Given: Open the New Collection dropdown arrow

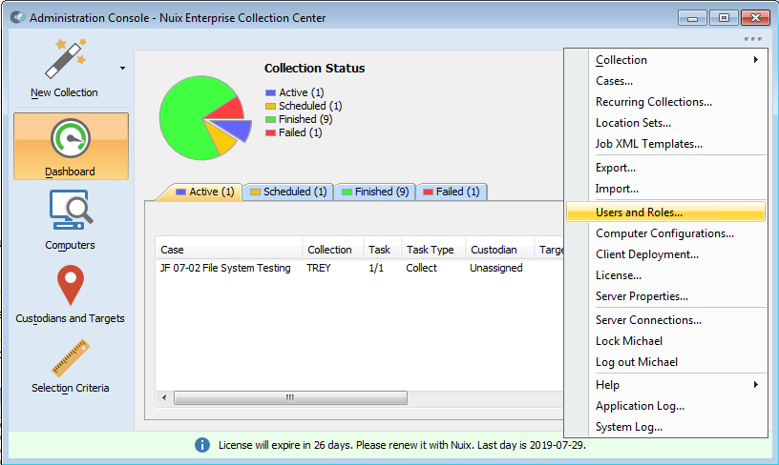Looking at the screenshot, I should click(x=122, y=68).
